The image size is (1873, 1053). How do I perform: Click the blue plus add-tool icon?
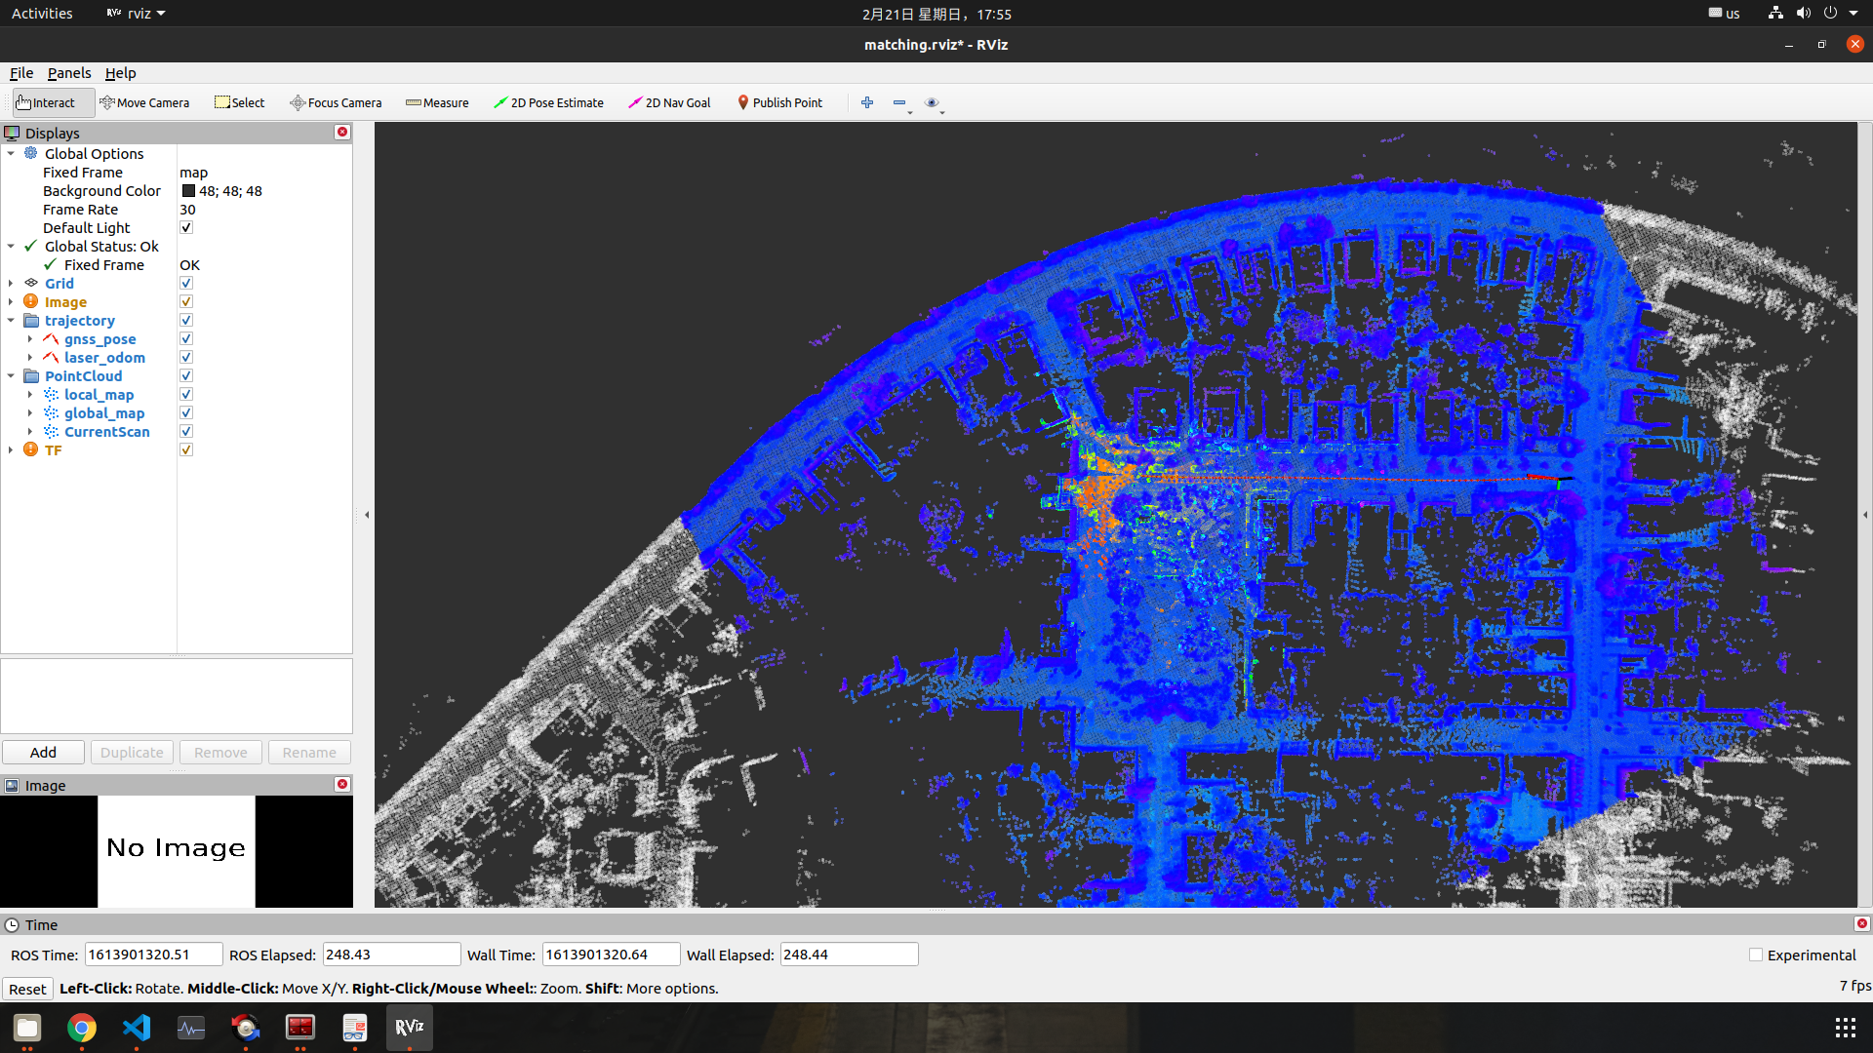(x=867, y=102)
